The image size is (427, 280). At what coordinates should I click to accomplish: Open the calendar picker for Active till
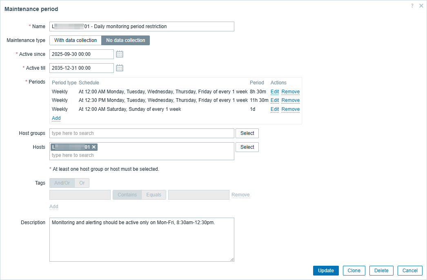tap(120, 68)
